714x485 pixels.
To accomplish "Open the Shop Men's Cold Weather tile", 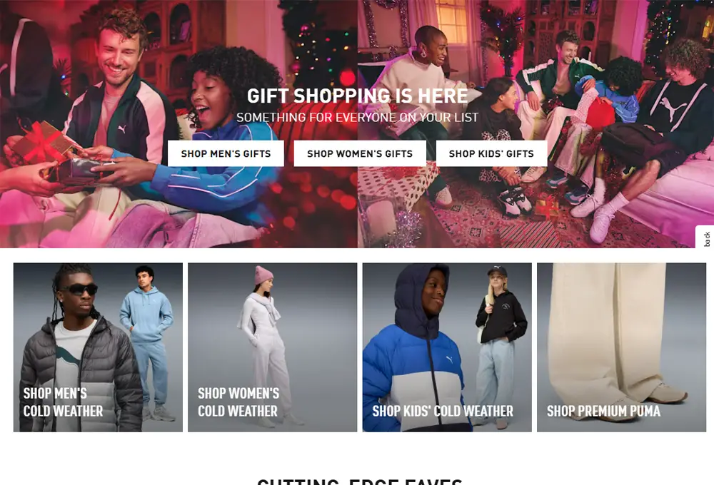I will pyautogui.click(x=98, y=347).
